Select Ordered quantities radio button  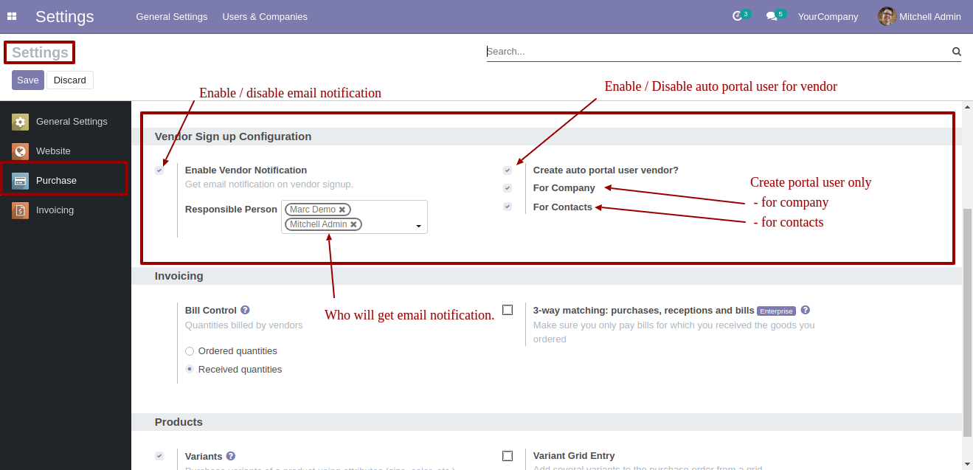point(190,351)
